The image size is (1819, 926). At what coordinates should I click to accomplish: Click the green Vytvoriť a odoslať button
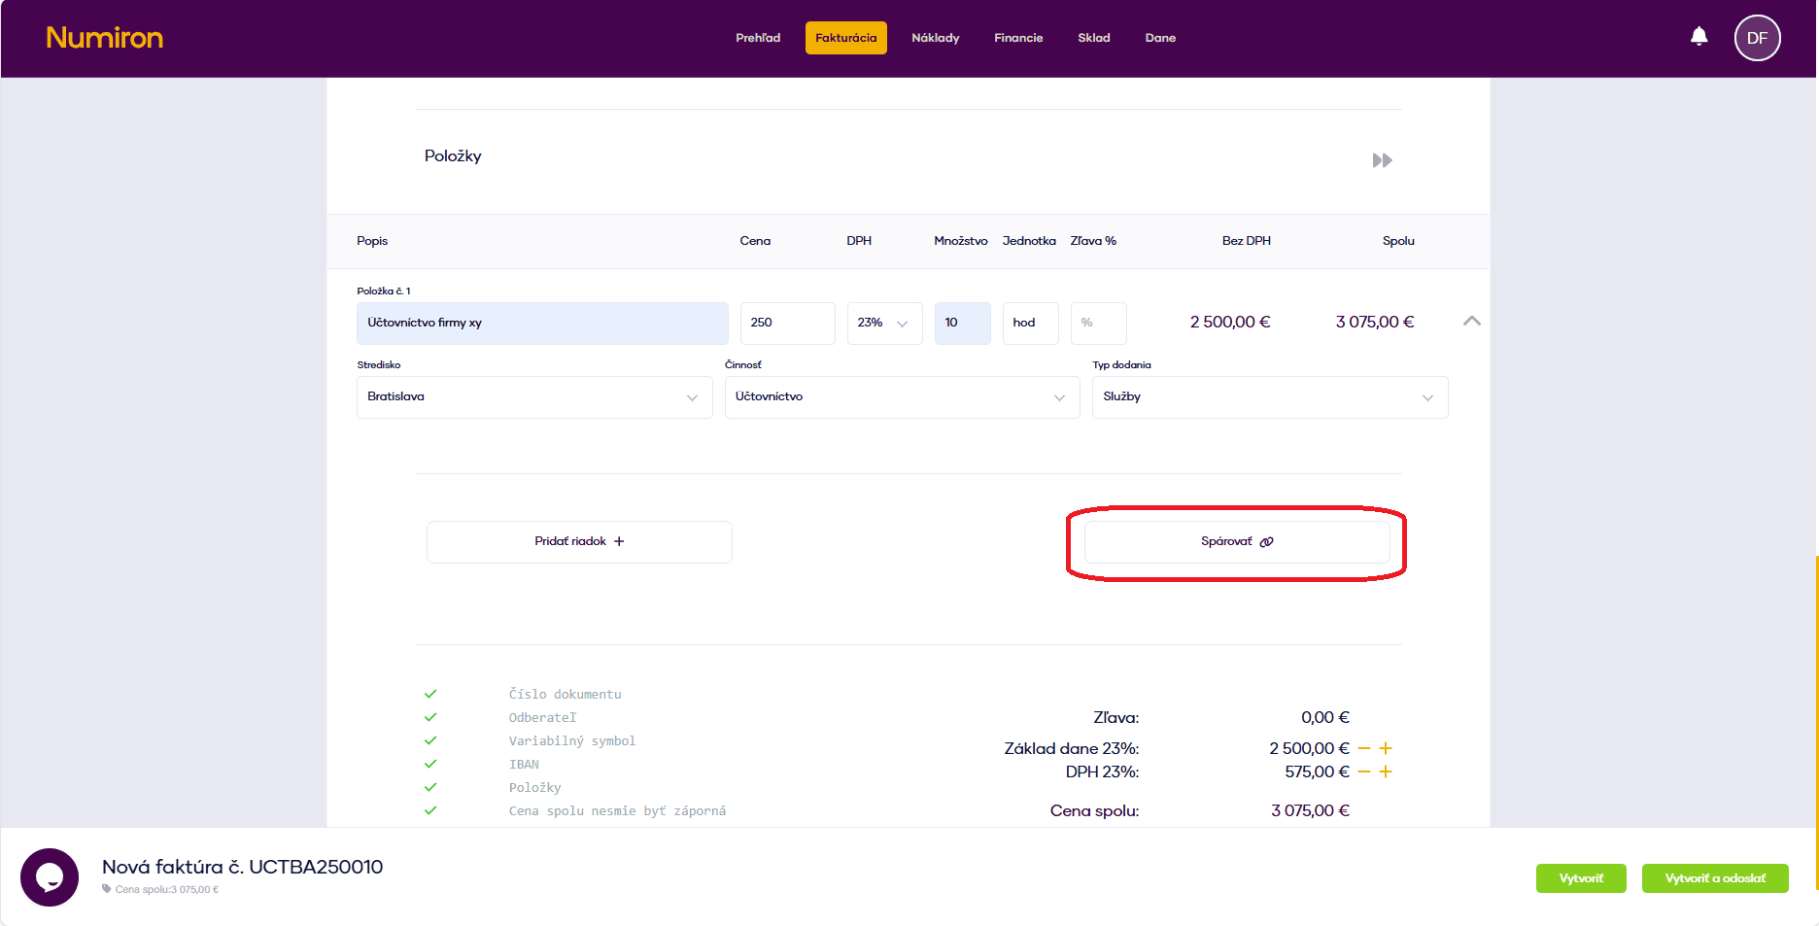pyautogui.click(x=1714, y=878)
